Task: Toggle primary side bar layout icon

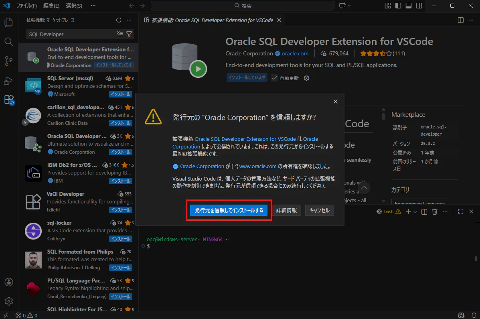Action: [398, 6]
